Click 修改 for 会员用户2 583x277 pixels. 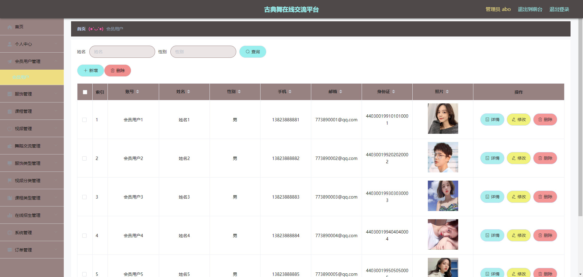tap(519, 158)
